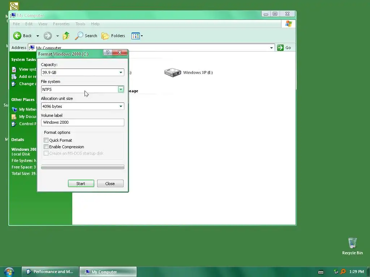
Task: Toggle the Folders pane icon
Action: pos(105,36)
